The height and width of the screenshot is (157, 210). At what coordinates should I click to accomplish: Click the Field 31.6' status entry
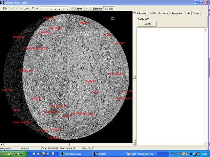coord(88,148)
